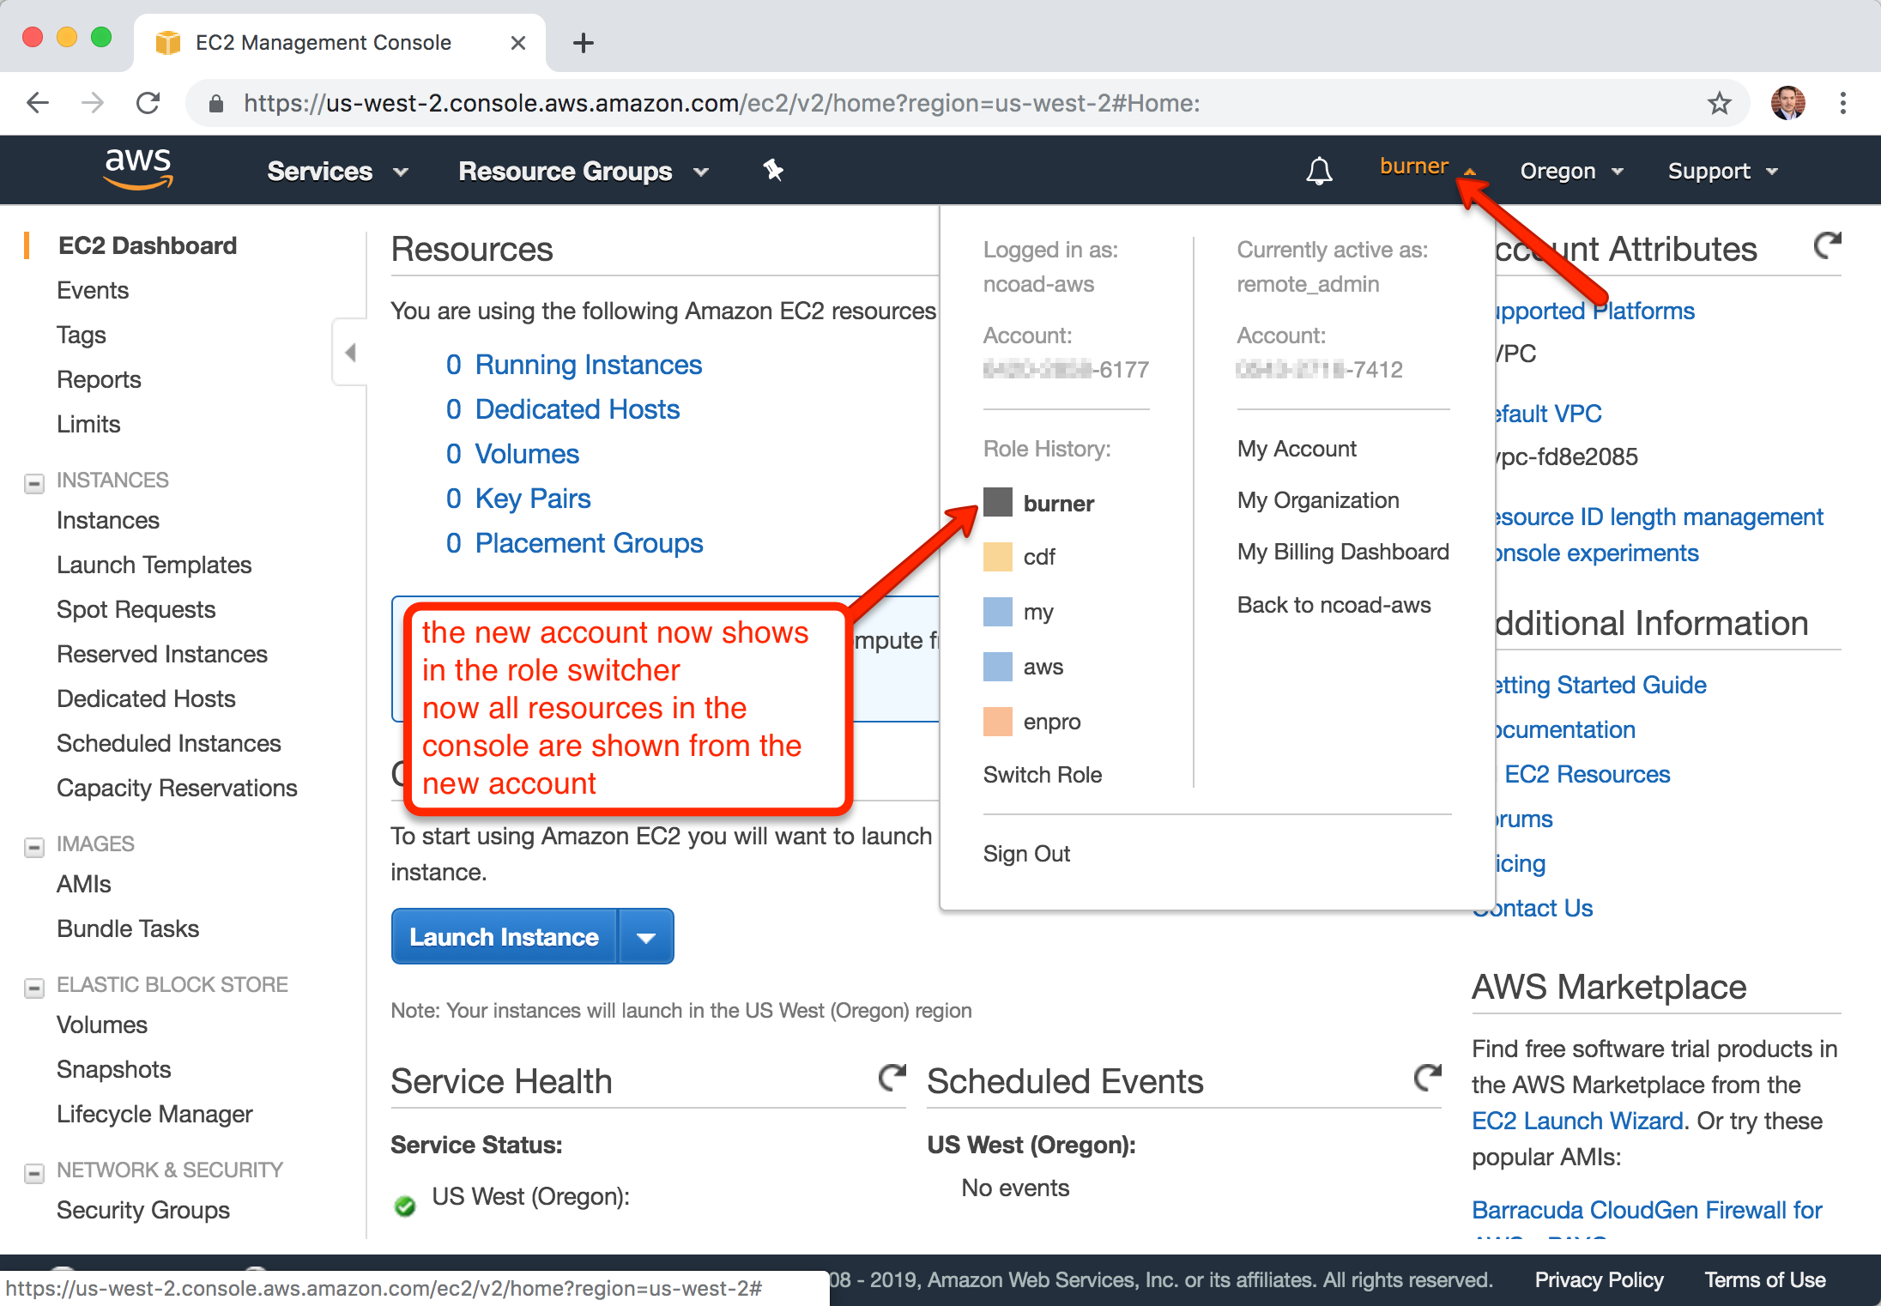
Task: Open the Running Instances link
Action: (x=588, y=365)
